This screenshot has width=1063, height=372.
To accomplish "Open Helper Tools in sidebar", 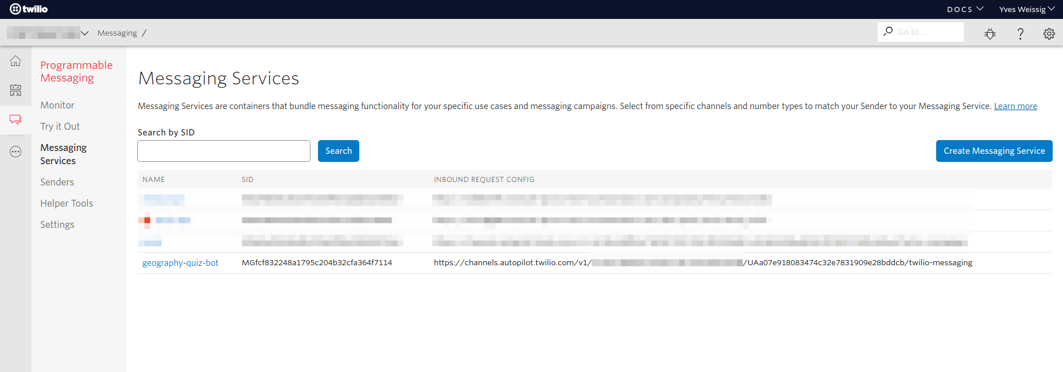I will pos(67,203).
